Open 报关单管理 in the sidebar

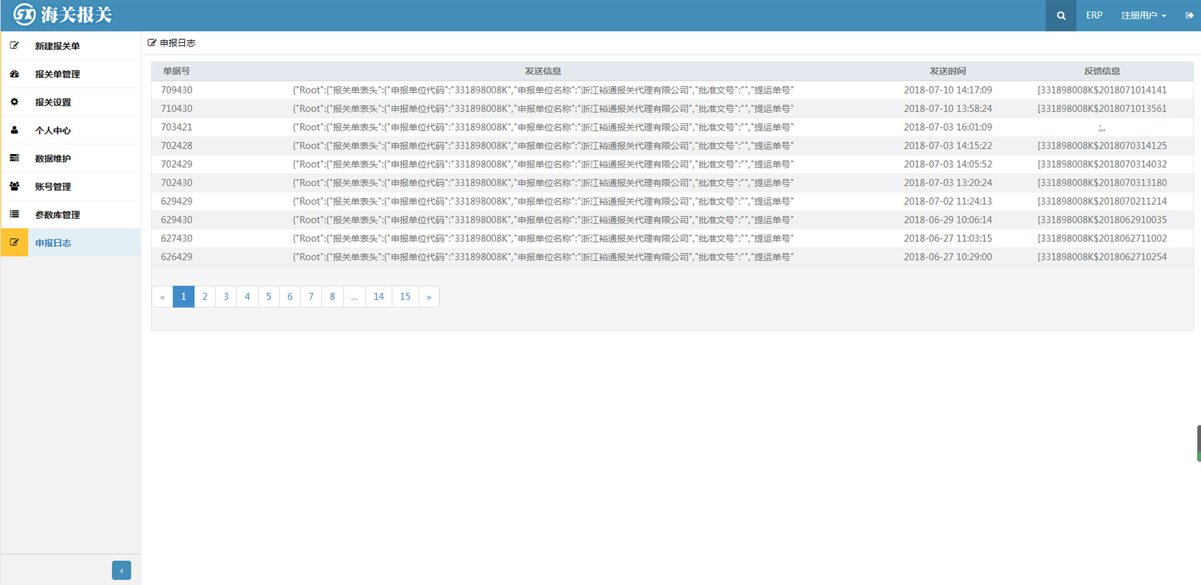71,74
